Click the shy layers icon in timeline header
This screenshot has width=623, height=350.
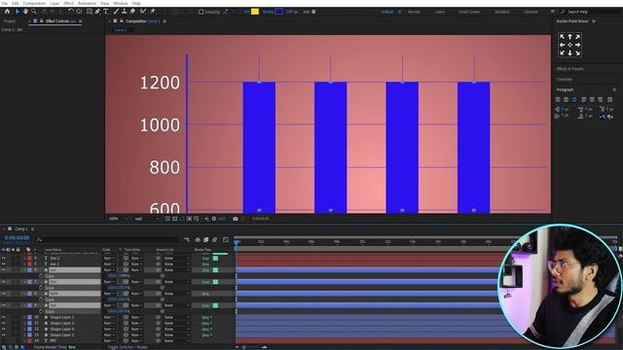tap(198, 240)
